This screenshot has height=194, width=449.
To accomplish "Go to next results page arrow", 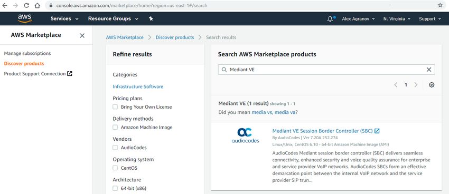I will [x=416, y=85].
